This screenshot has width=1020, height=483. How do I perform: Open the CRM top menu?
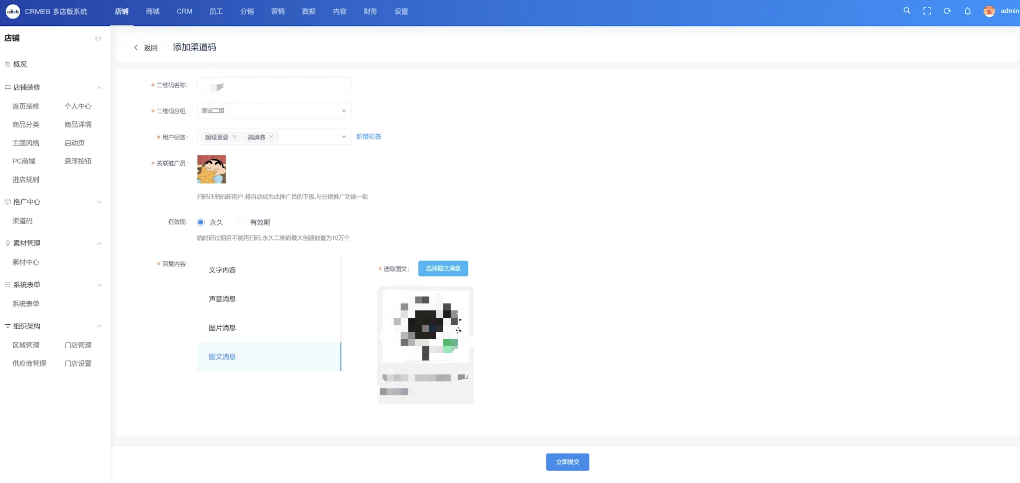coord(184,11)
